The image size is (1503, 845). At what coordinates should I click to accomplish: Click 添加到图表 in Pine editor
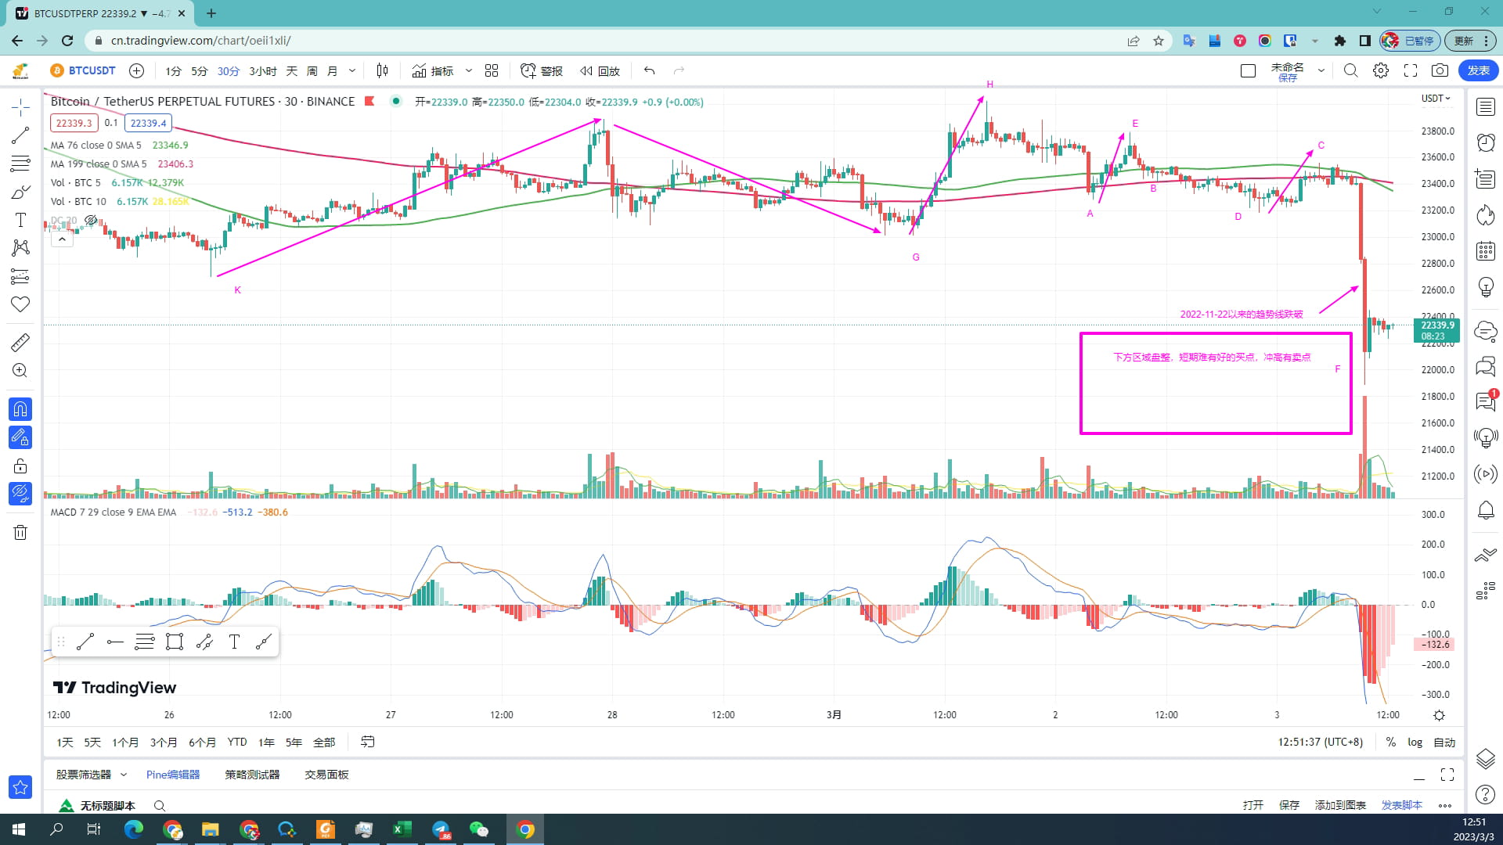point(1340,805)
